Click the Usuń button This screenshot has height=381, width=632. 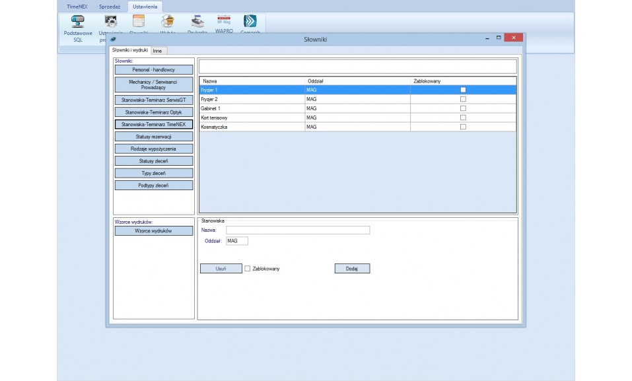click(x=221, y=269)
